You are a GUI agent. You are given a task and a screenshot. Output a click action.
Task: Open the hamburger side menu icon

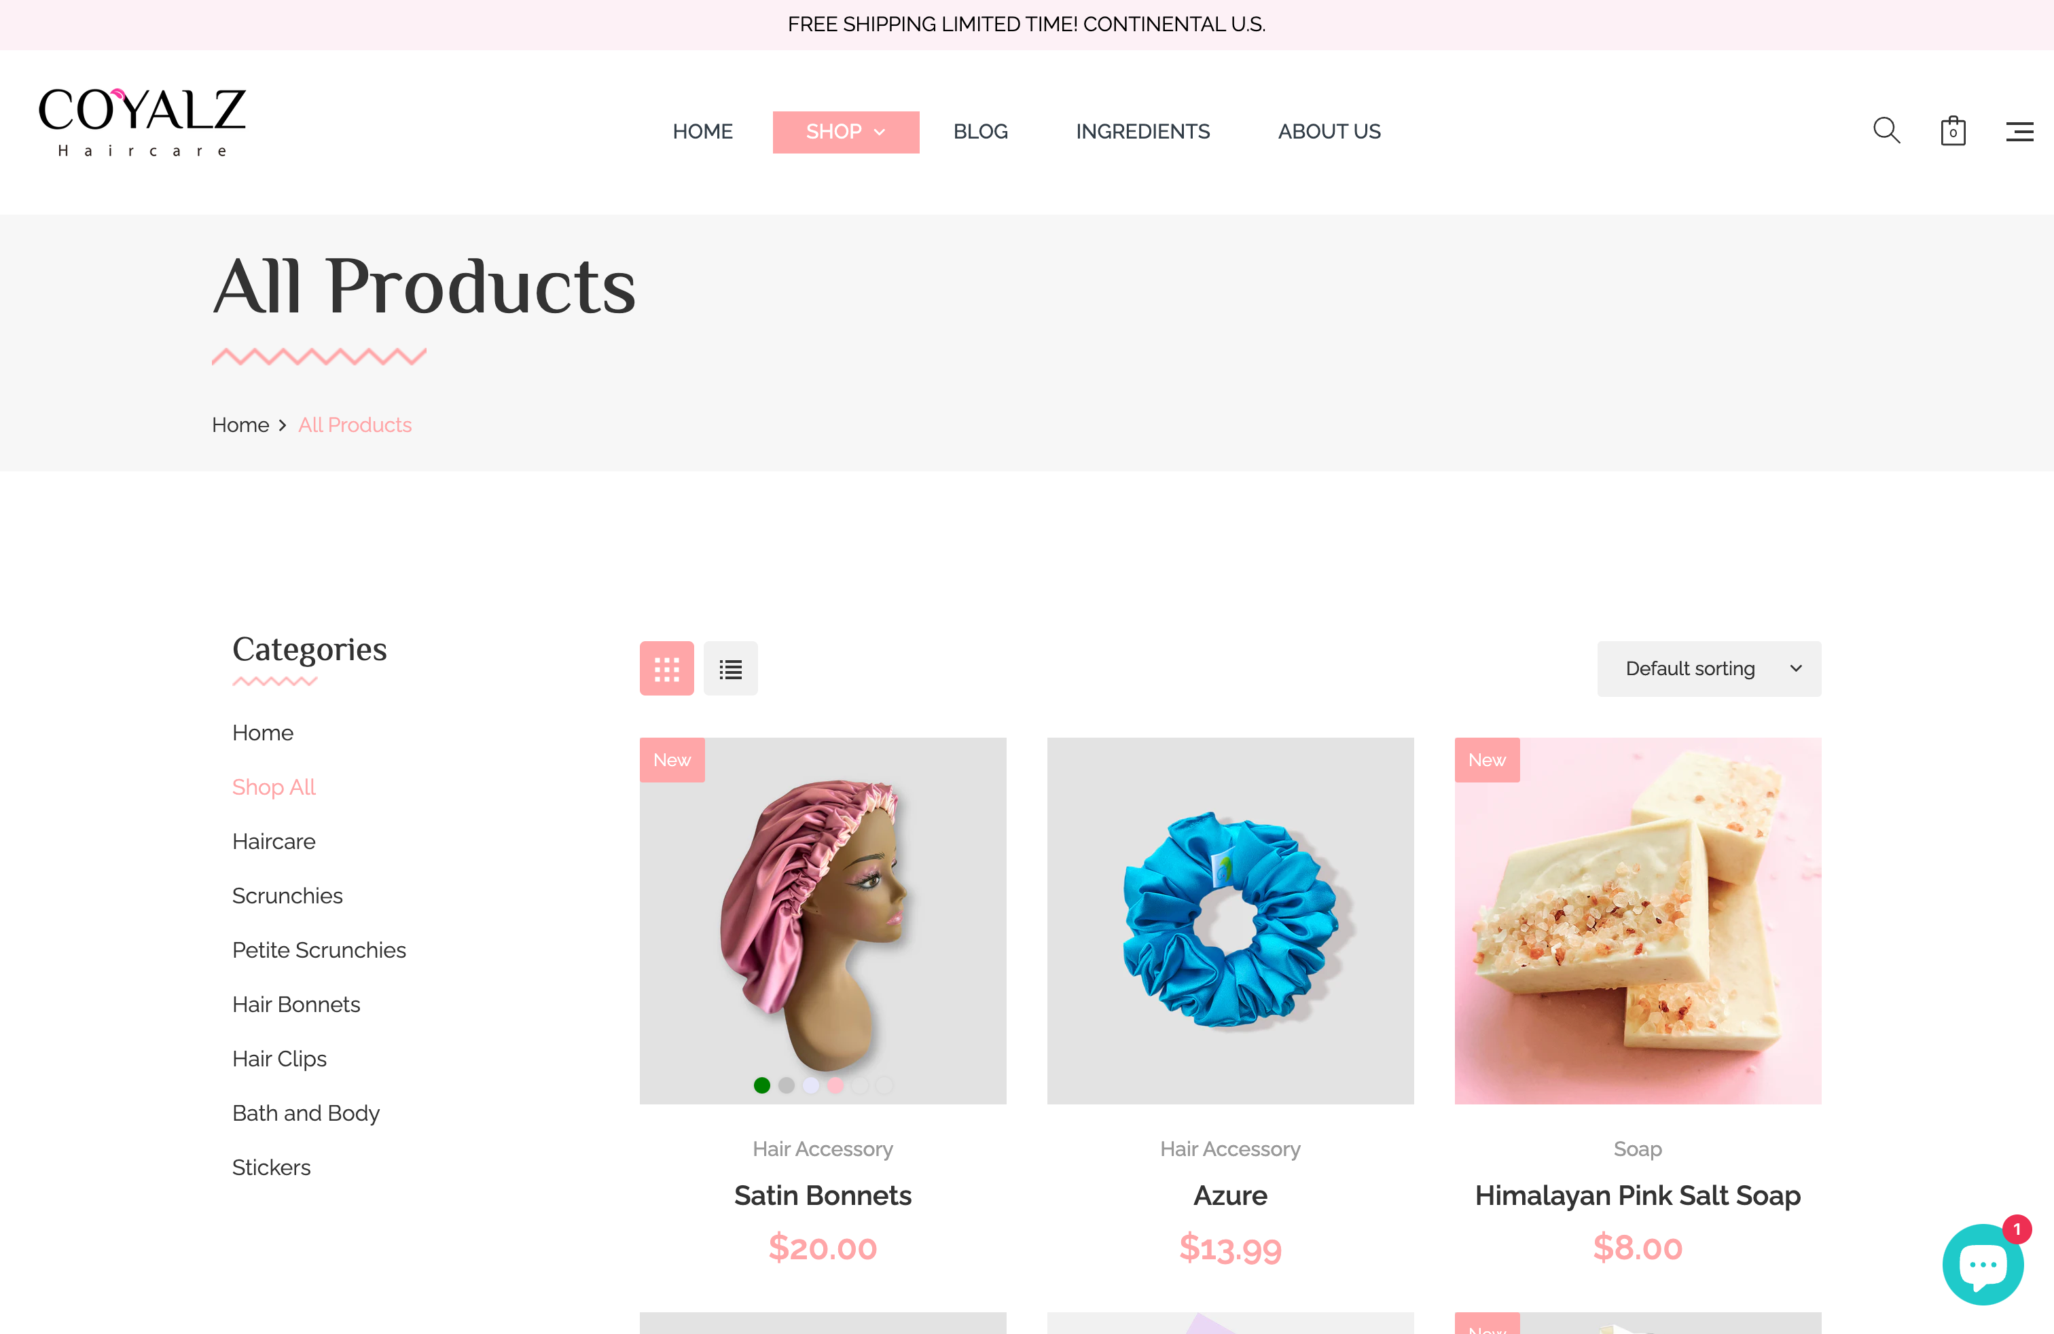[2019, 131]
